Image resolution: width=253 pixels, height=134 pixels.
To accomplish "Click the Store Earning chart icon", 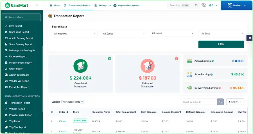I will [x=189, y=75].
